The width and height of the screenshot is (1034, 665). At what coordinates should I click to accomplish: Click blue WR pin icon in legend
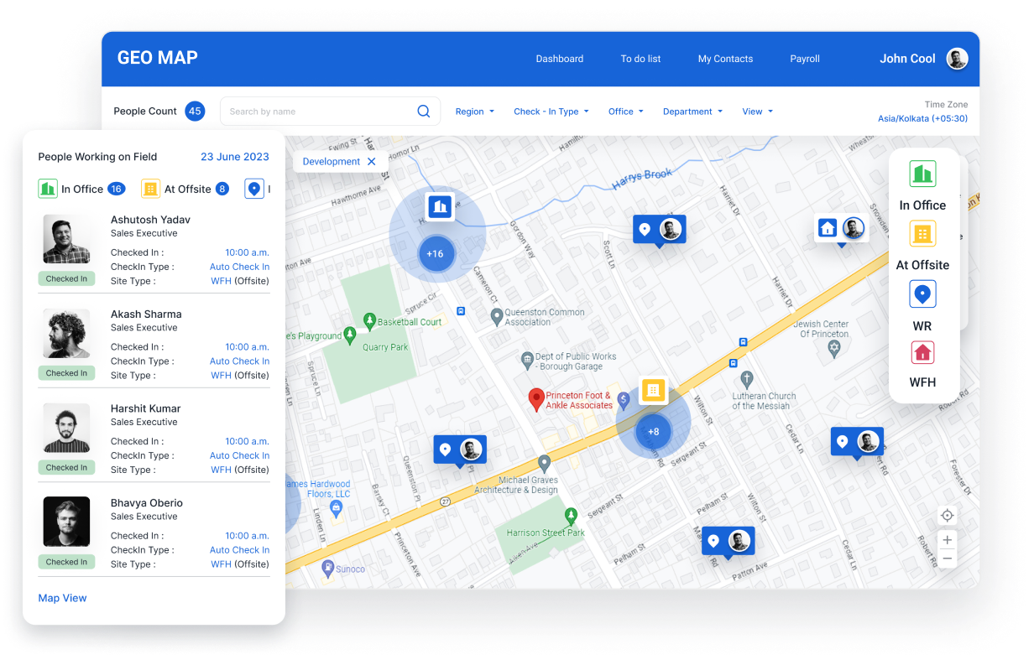pyautogui.click(x=922, y=294)
